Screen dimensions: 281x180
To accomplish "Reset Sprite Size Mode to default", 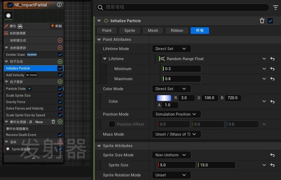I will [x=272, y=155].
